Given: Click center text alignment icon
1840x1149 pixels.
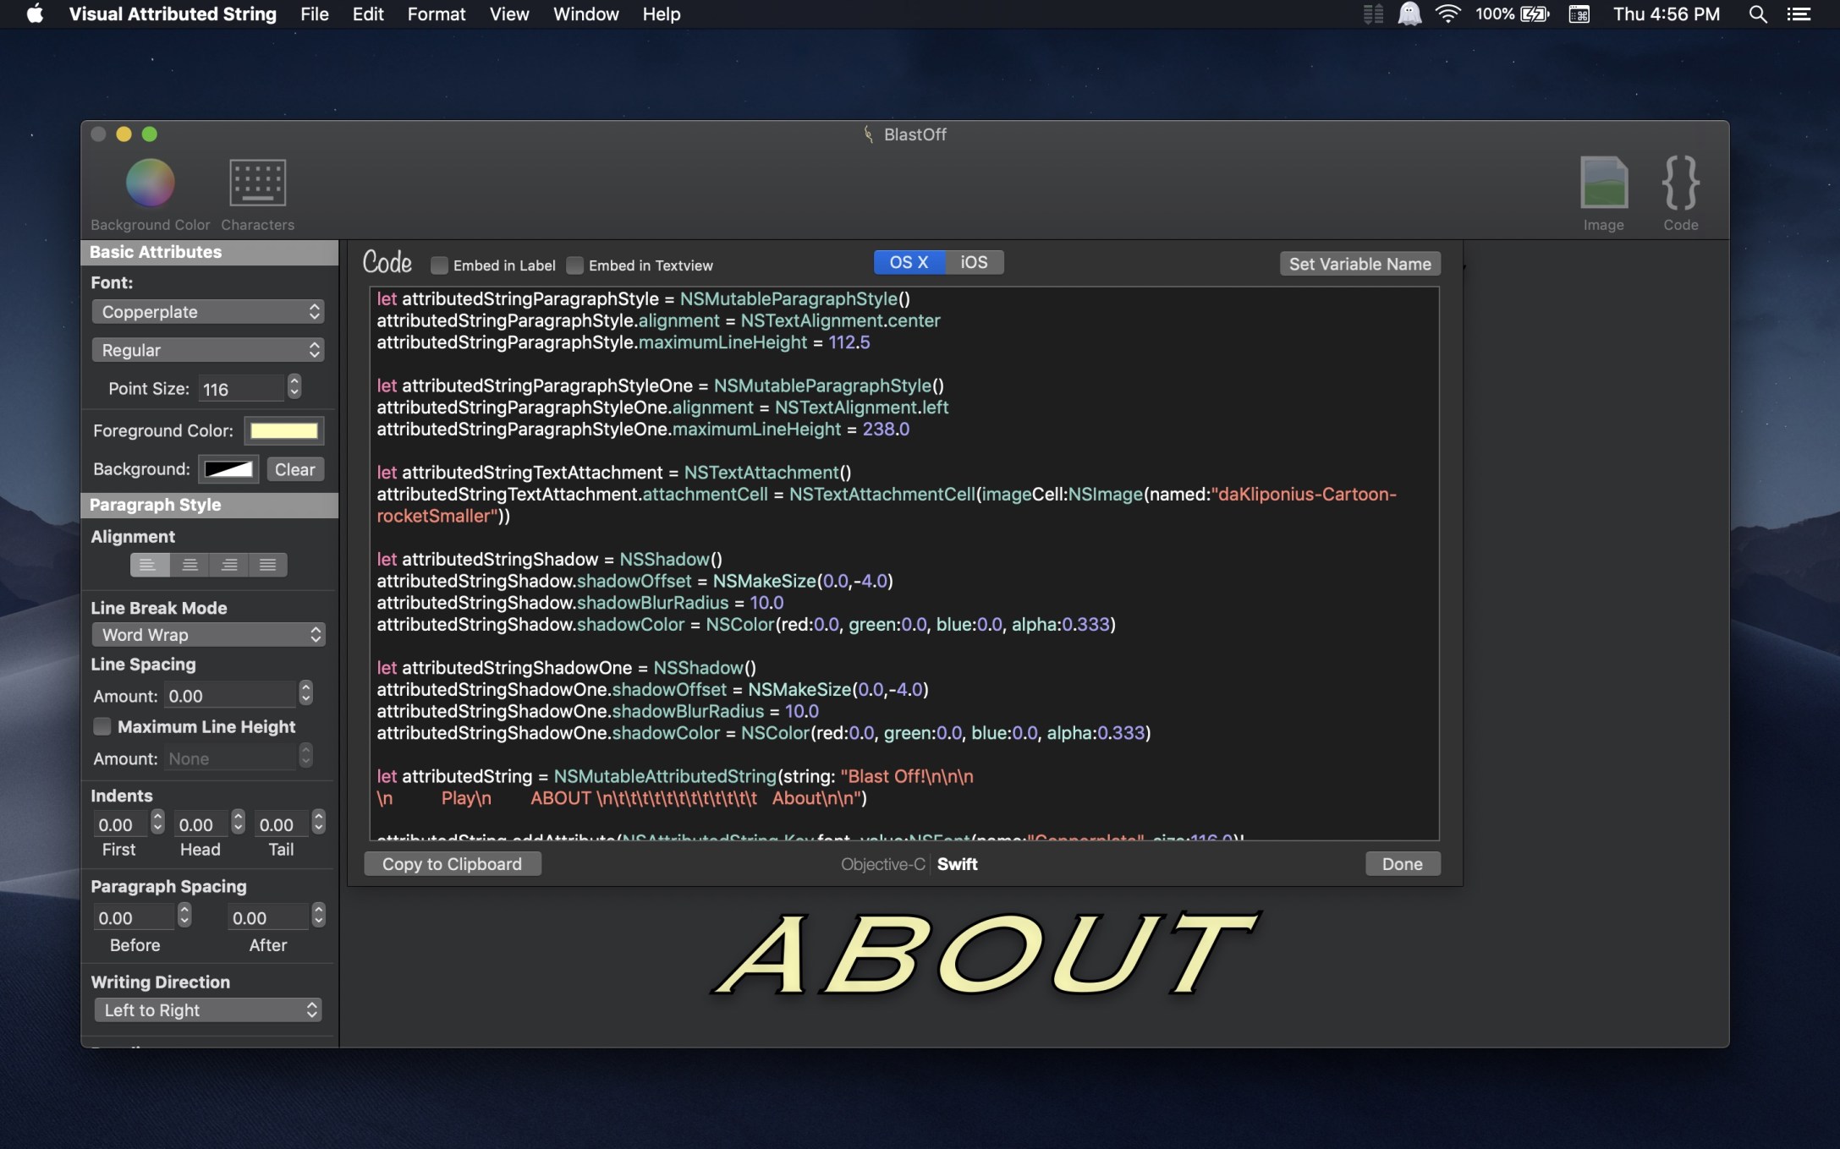Looking at the screenshot, I should coord(188,566).
